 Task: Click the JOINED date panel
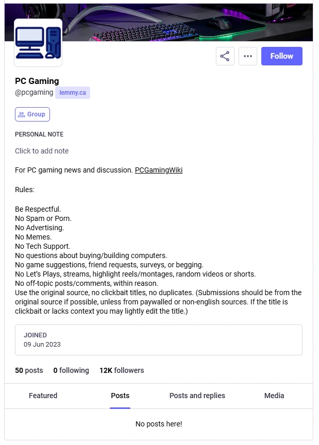(158, 340)
